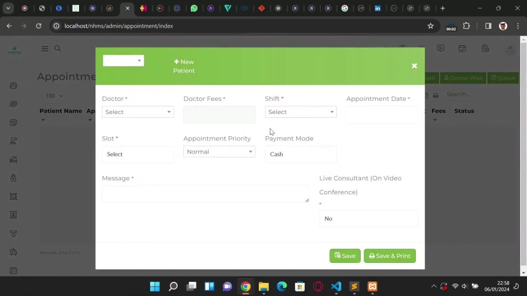The width and height of the screenshot is (527, 296).
Task: Open the Shift select dropdown
Action: coord(300,112)
